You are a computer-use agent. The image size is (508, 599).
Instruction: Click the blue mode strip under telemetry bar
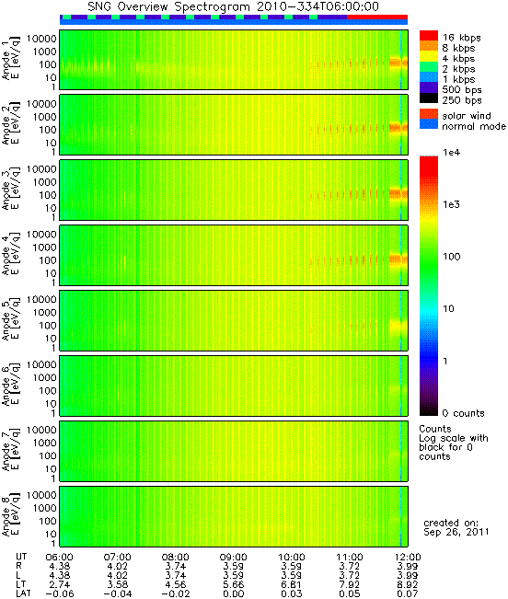[x=234, y=22]
